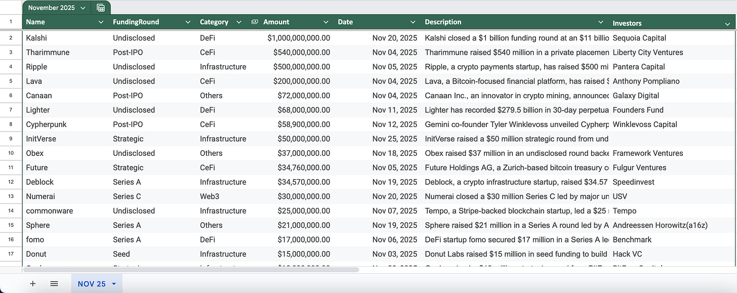Open the table view icon beside November 2025

pyautogui.click(x=101, y=8)
